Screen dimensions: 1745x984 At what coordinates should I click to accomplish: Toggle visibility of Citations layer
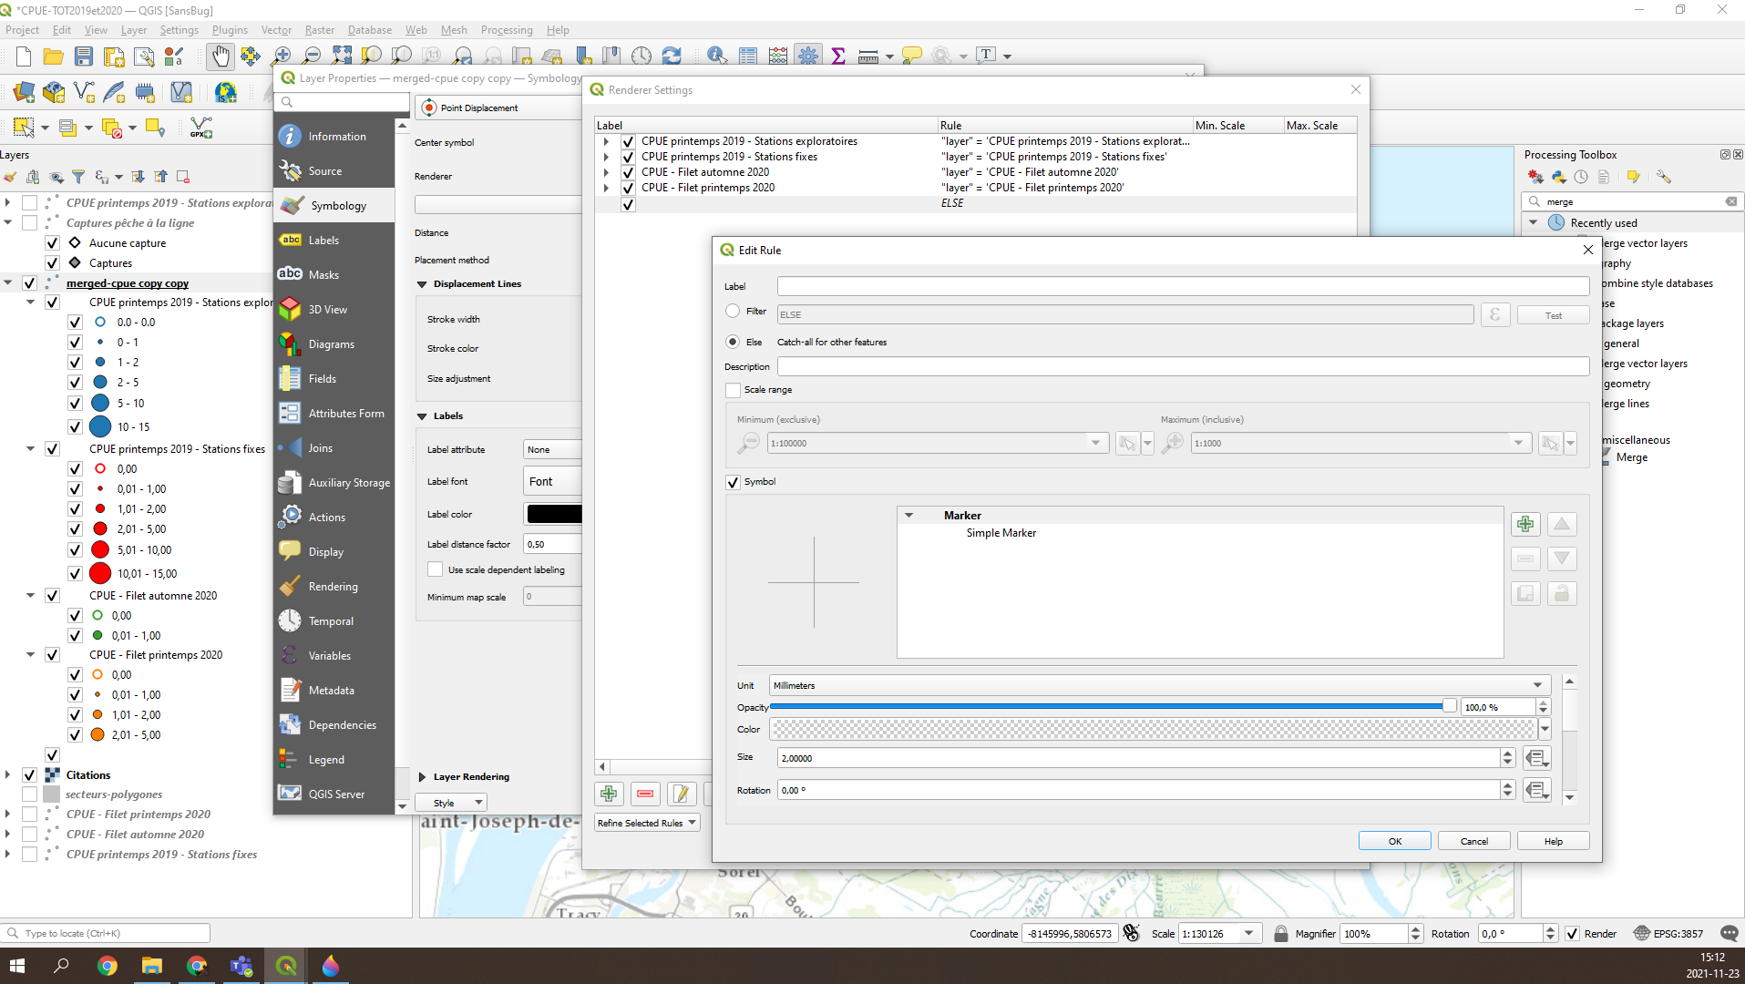tap(29, 774)
